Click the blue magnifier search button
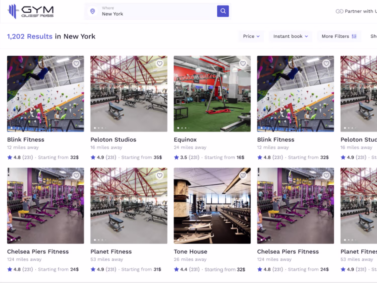 [223, 11]
